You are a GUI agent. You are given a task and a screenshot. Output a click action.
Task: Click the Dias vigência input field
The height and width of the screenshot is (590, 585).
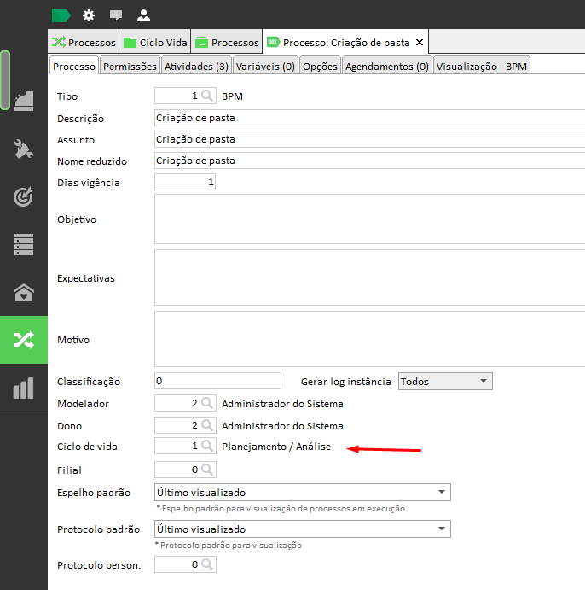[185, 182]
